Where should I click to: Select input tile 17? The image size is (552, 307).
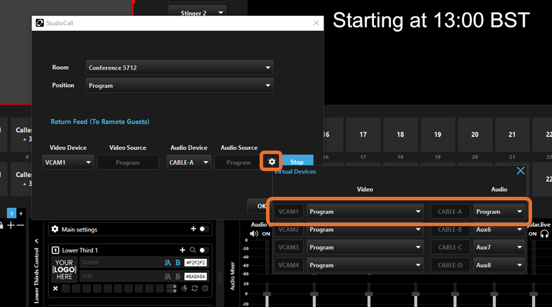coord(363,135)
